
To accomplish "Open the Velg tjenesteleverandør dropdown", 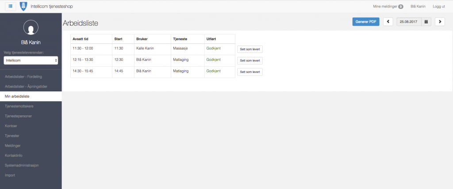I will pyautogui.click(x=31, y=60).
